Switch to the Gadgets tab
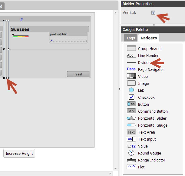The width and height of the screenshot is (185, 176). (149, 38)
